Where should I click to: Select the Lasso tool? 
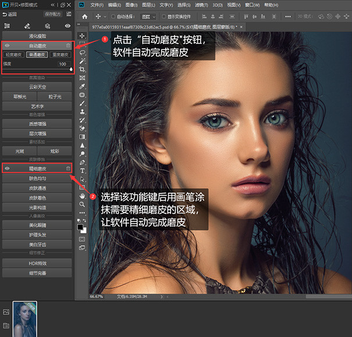(x=82, y=53)
